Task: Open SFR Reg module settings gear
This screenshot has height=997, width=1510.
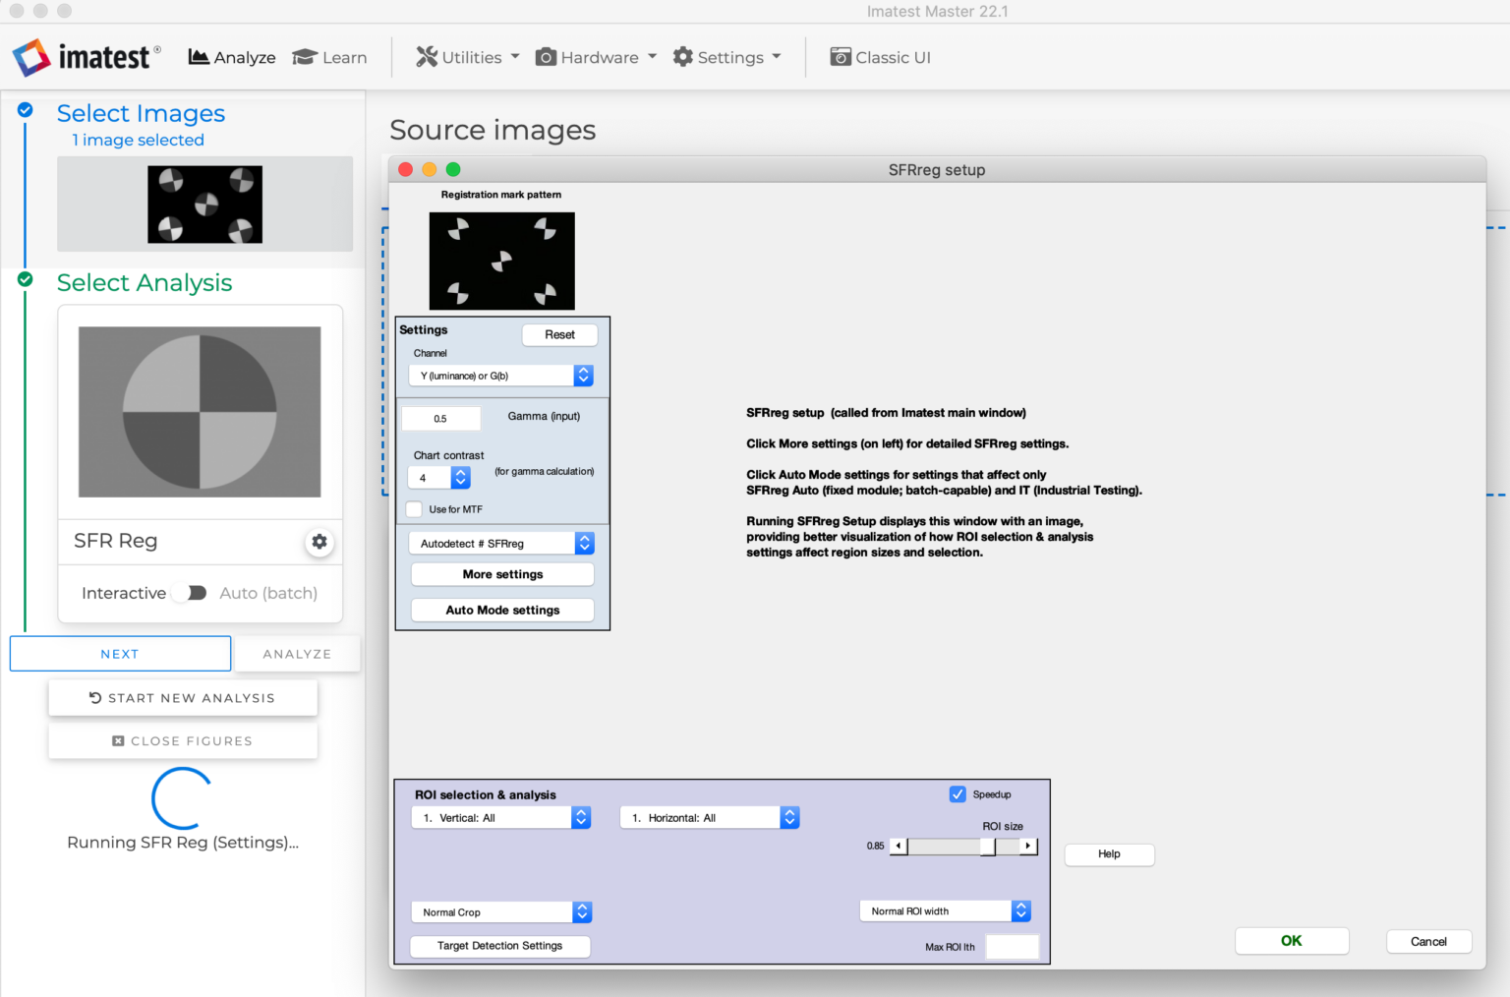Action: pos(319,542)
